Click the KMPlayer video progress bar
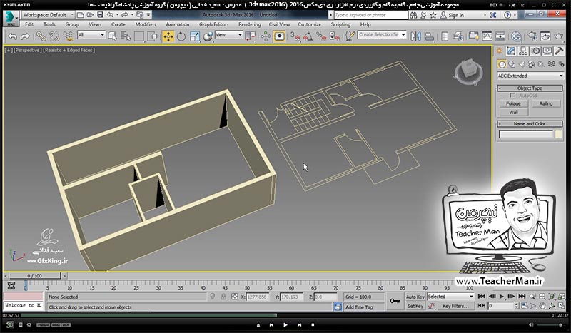 pyautogui.click(x=285, y=315)
